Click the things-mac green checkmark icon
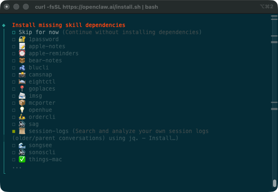This screenshot has width=278, height=192. (x=22, y=159)
